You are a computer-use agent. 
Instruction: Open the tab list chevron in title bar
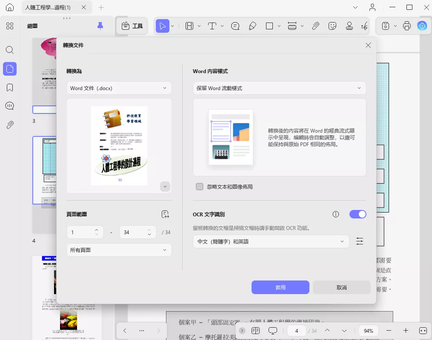tap(355, 7)
